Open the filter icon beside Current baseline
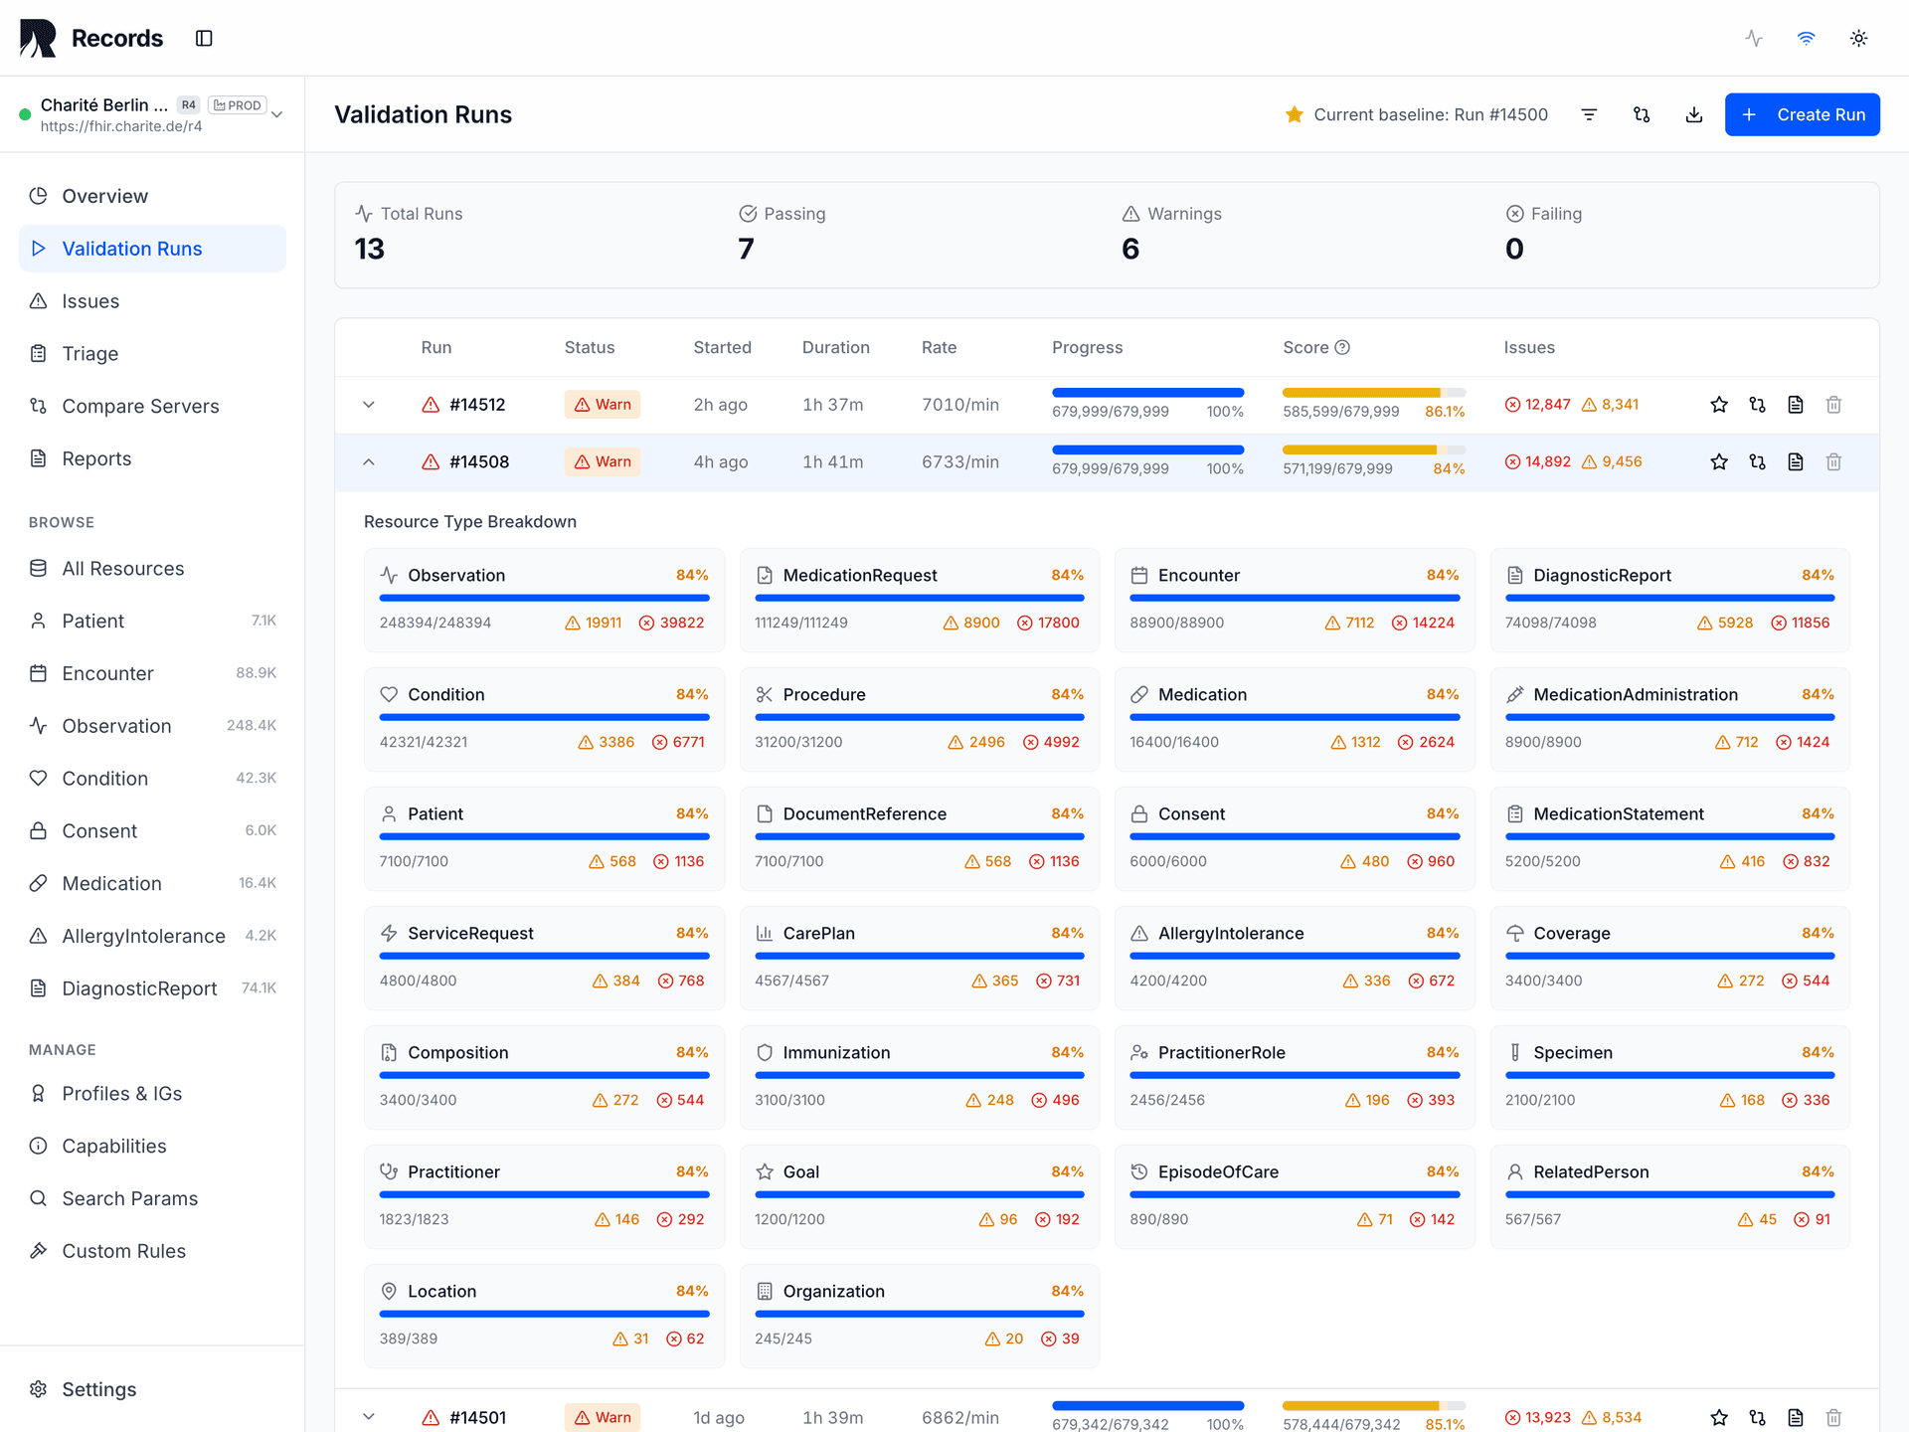 (x=1589, y=114)
